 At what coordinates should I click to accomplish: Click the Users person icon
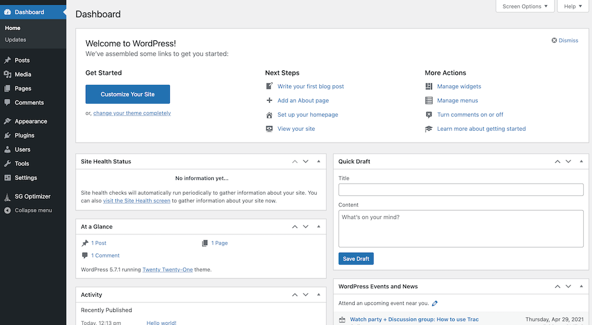click(7, 150)
